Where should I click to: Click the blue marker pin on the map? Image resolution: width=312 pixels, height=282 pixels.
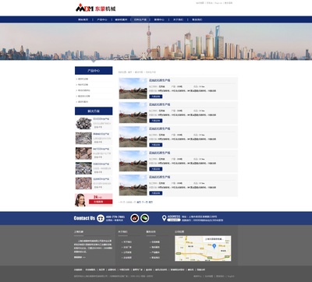(214, 246)
